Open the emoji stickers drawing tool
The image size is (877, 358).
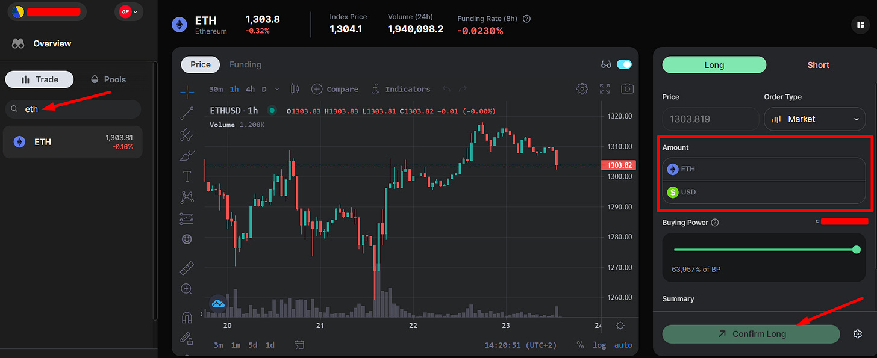pyautogui.click(x=187, y=239)
